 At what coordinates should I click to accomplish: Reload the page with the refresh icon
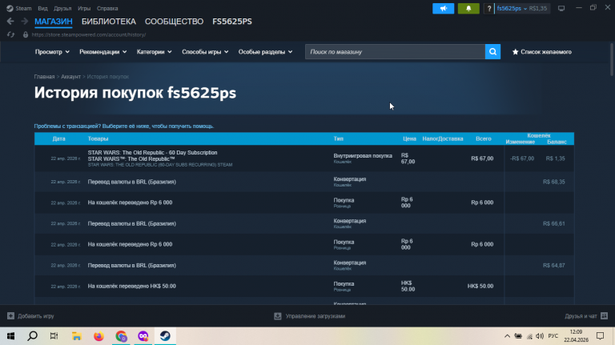[x=10, y=34]
